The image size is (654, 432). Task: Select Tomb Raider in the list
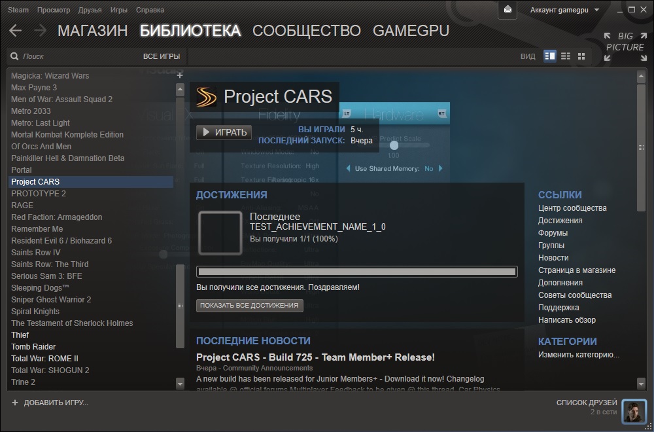[91, 346]
